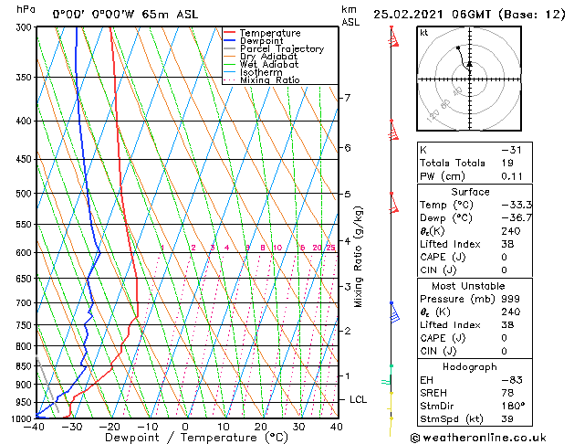Image resolution: width=574 pixels, height=444 pixels.
Task: Click the Hodograph section heading
Action: pyautogui.click(x=470, y=367)
